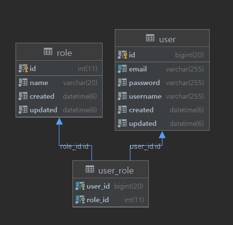Select the user_id column in user_role

pos(98,186)
